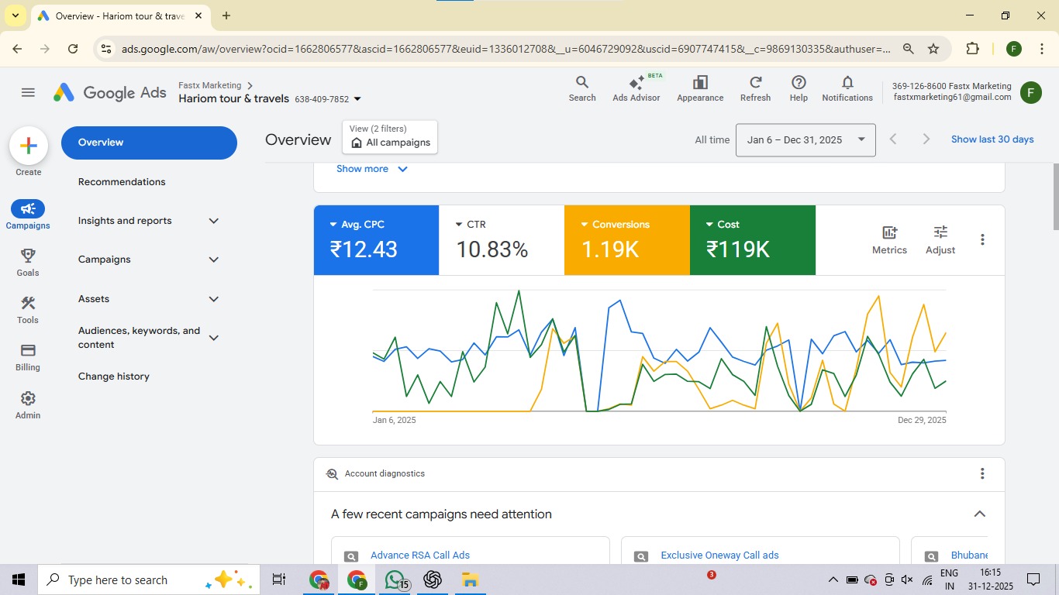Open the Ads Advisor beta icon

point(636,84)
